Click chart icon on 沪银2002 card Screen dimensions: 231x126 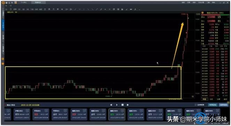27,111
